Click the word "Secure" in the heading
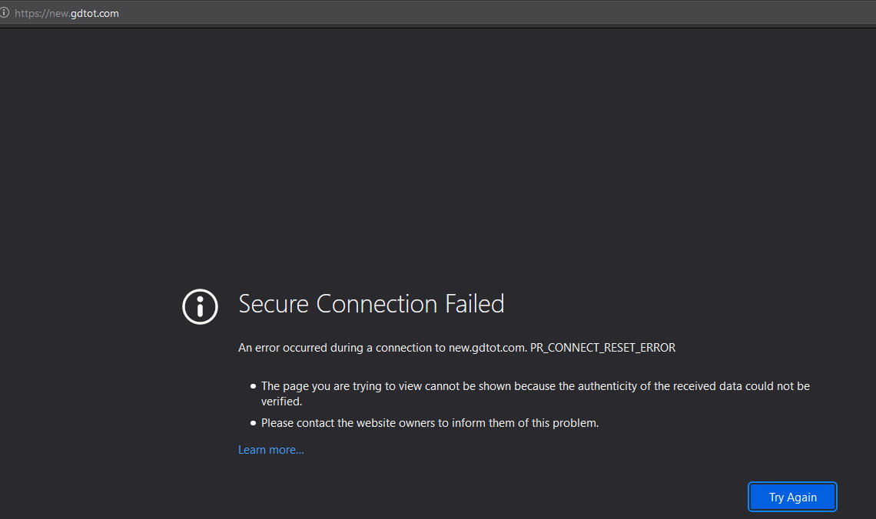 274,304
